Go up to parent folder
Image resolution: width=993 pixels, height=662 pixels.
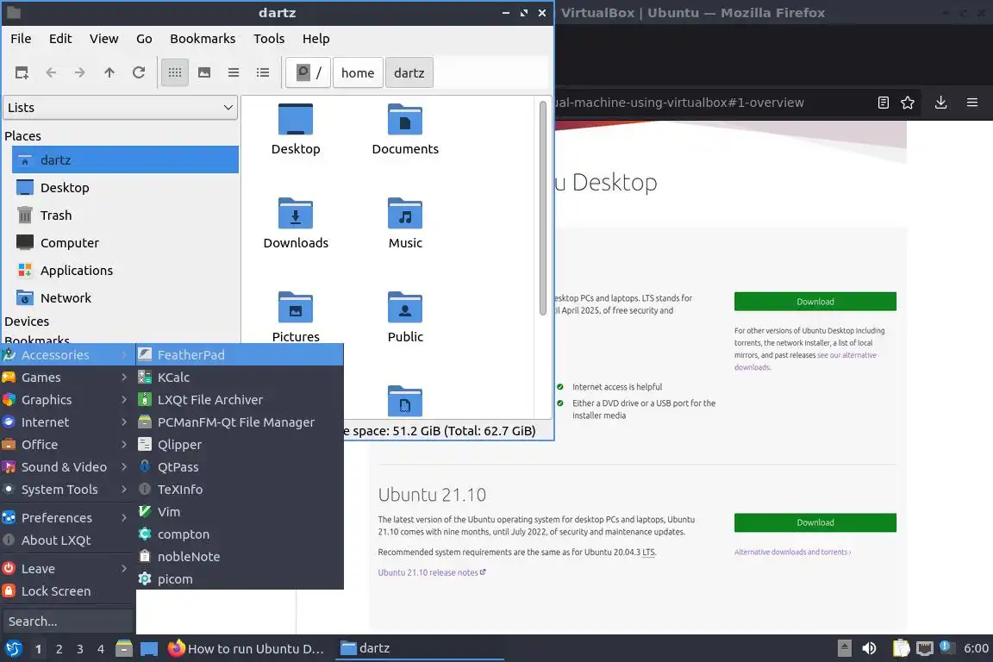(109, 73)
